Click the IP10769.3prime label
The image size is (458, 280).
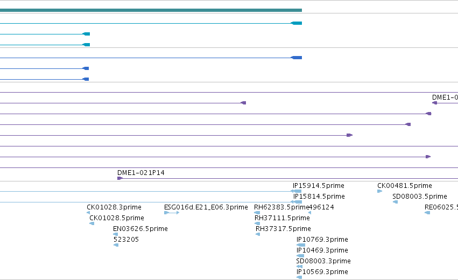(322, 240)
